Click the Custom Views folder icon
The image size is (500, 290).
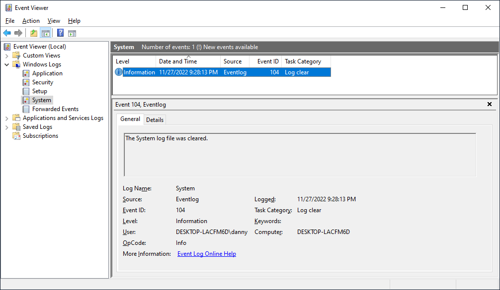tap(16, 56)
